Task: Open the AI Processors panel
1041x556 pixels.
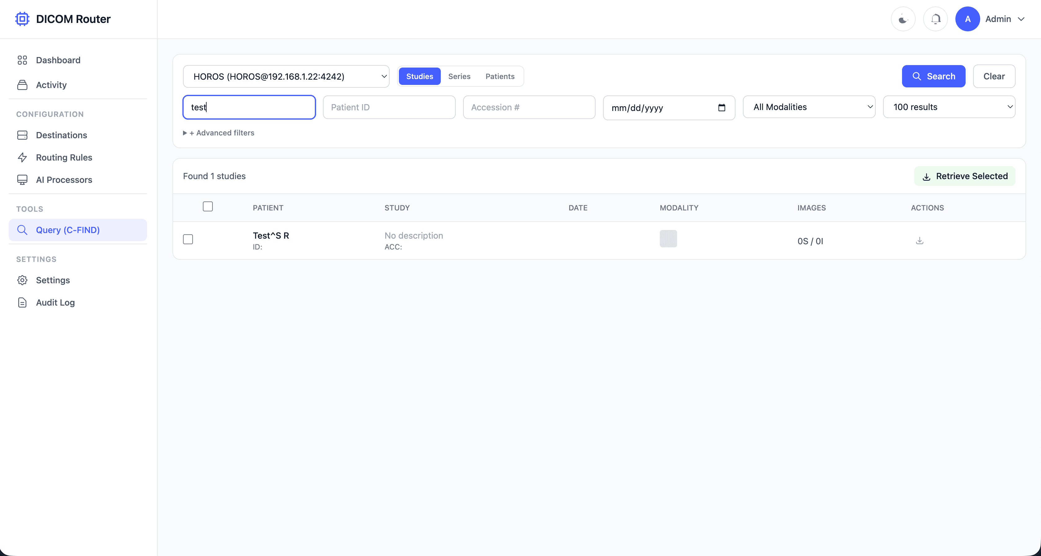Action: click(64, 180)
